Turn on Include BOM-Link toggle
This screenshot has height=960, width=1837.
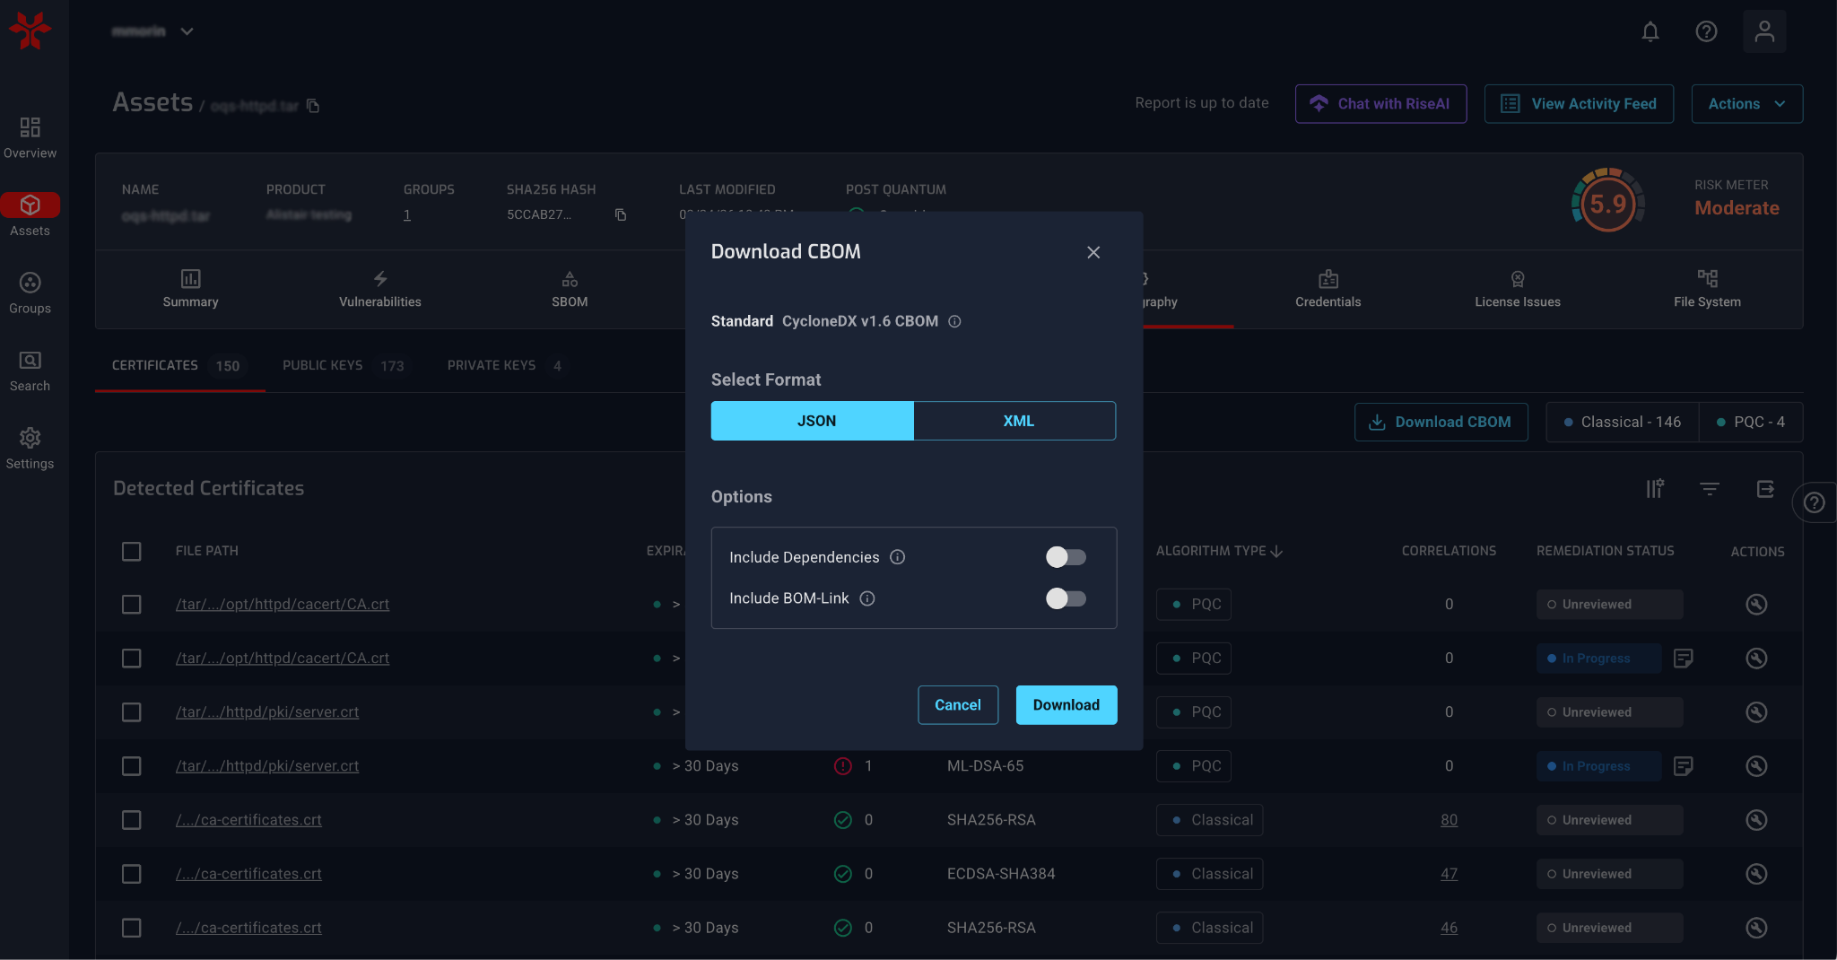coord(1066,598)
